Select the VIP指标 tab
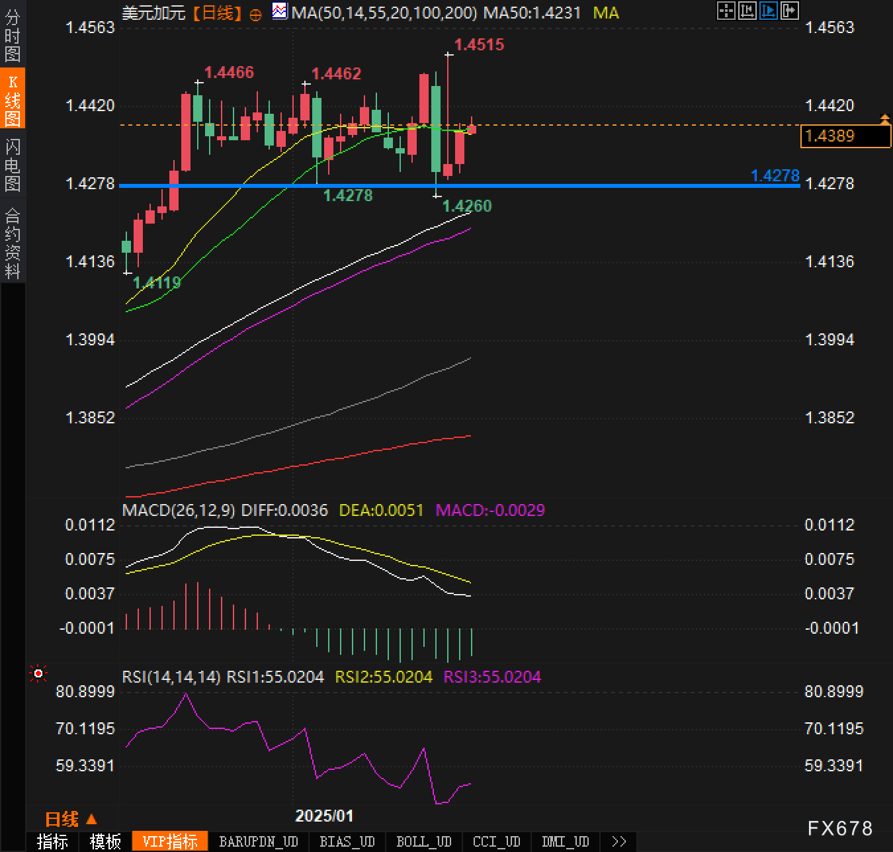This screenshot has height=852, width=893. 170,841
